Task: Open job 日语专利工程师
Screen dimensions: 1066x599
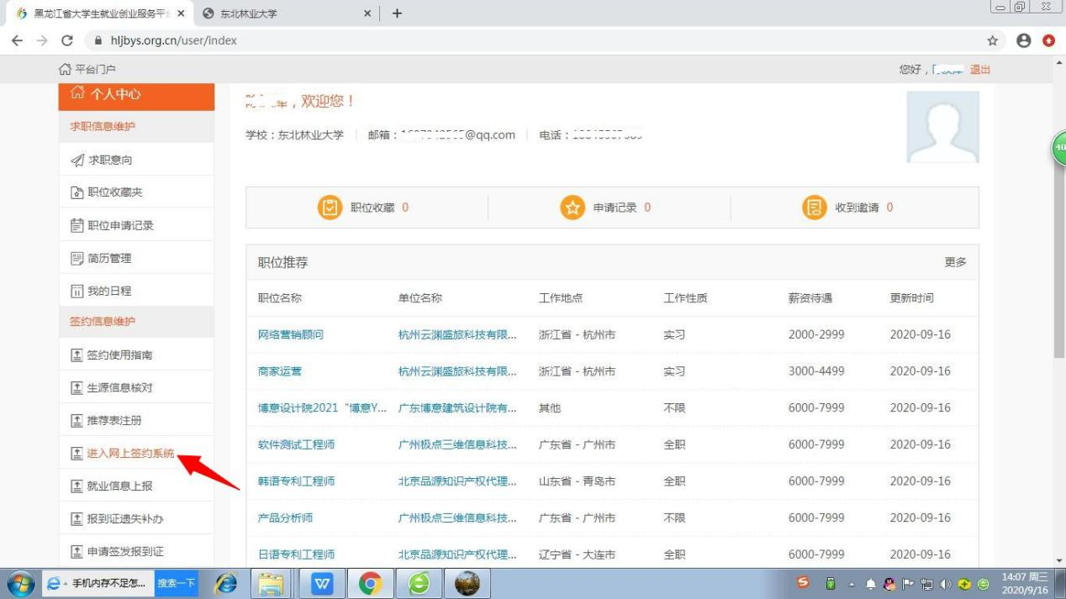Action: (296, 554)
